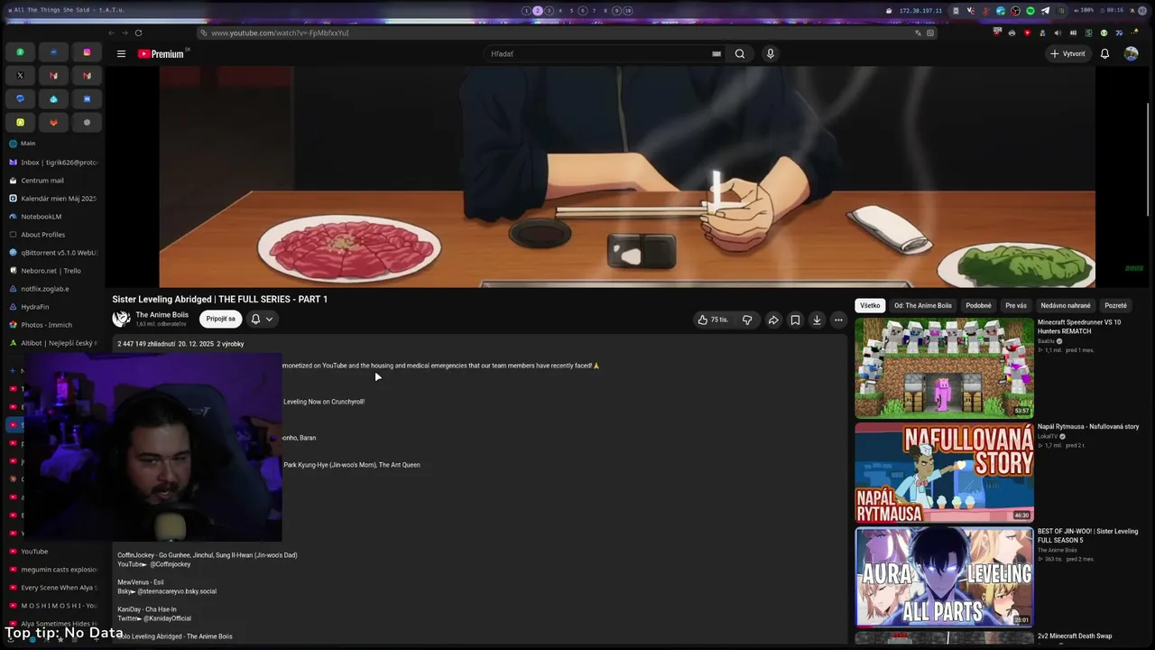
Task: Translate the page from the address bar
Action: [x=918, y=33]
